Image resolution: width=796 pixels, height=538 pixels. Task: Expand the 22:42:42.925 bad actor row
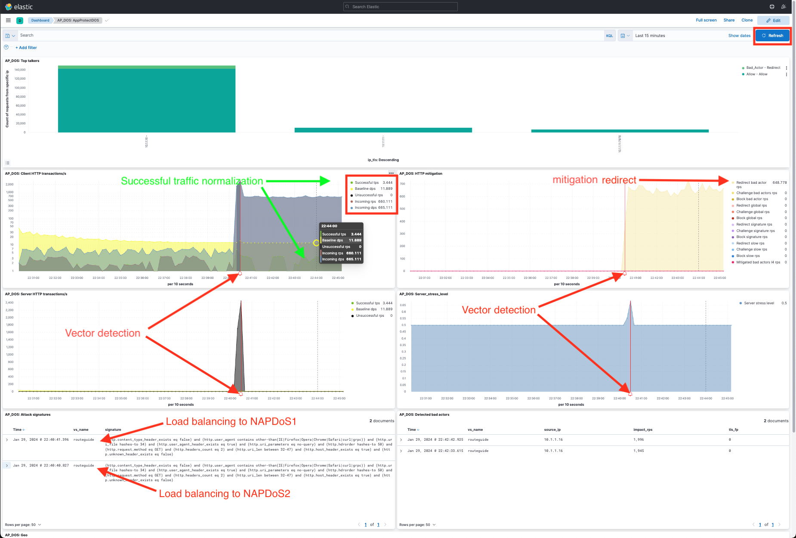click(401, 440)
